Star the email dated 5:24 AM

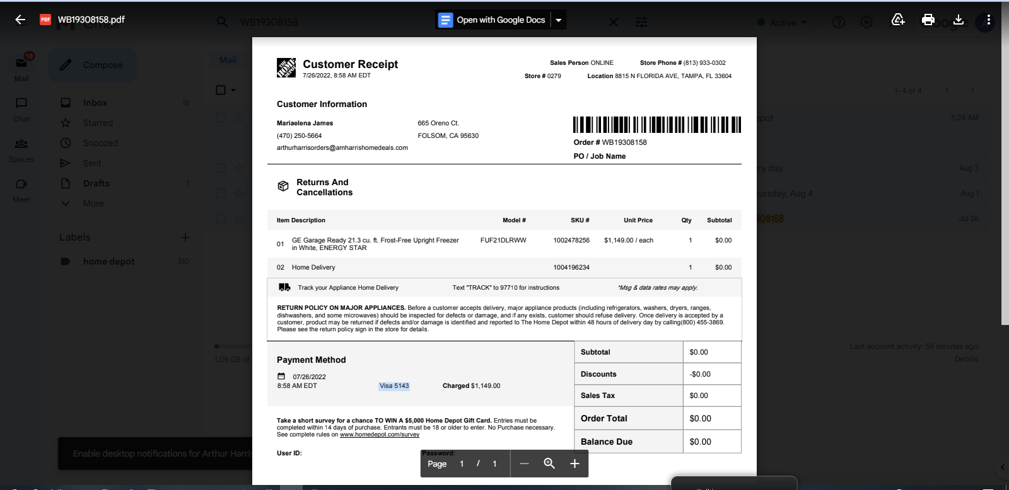point(240,118)
